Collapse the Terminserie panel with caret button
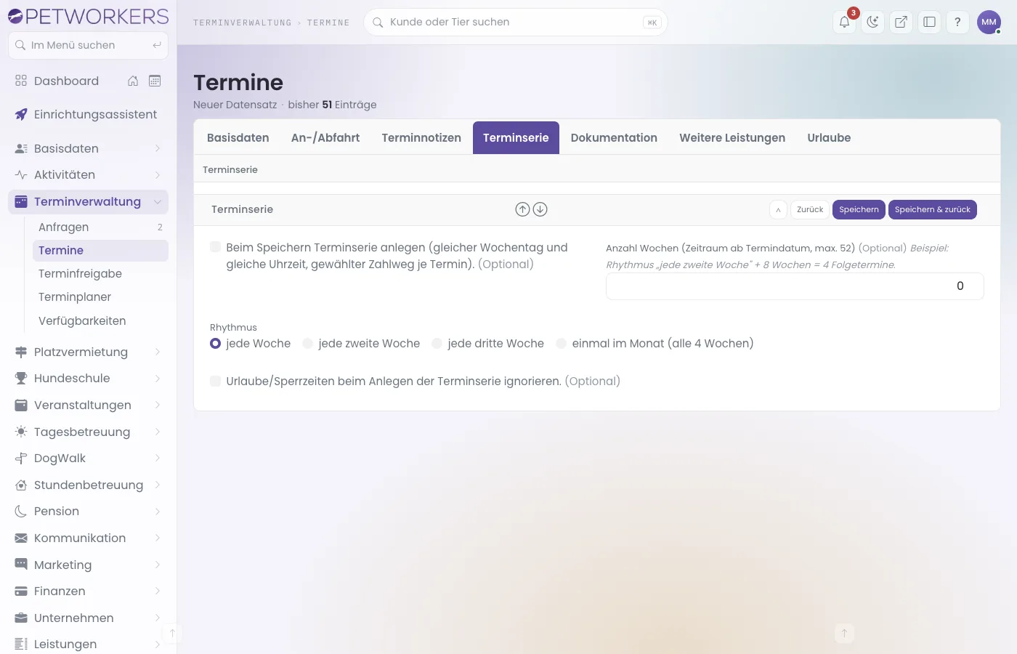The width and height of the screenshot is (1017, 654). [778, 209]
